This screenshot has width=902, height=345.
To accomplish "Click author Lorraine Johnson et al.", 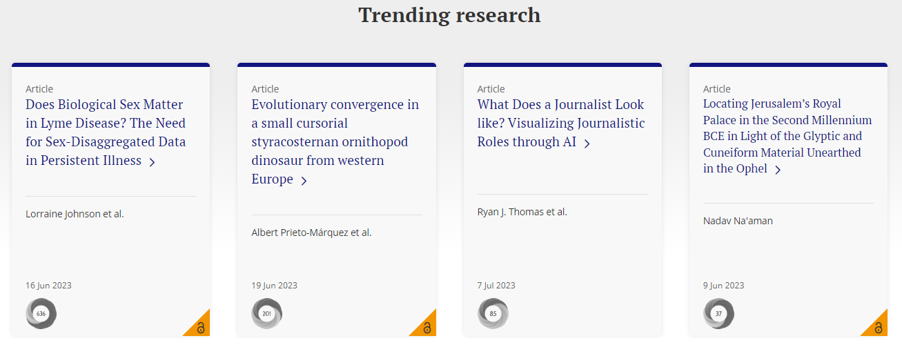I will [x=75, y=214].
